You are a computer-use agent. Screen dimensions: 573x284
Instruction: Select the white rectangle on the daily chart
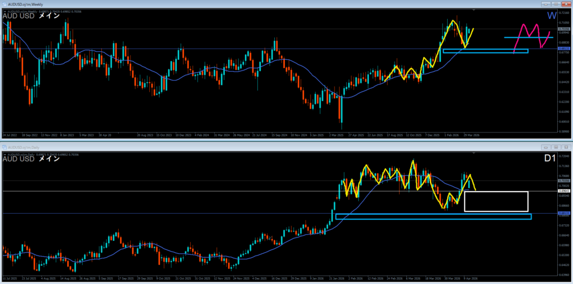[x=496, y=192]
